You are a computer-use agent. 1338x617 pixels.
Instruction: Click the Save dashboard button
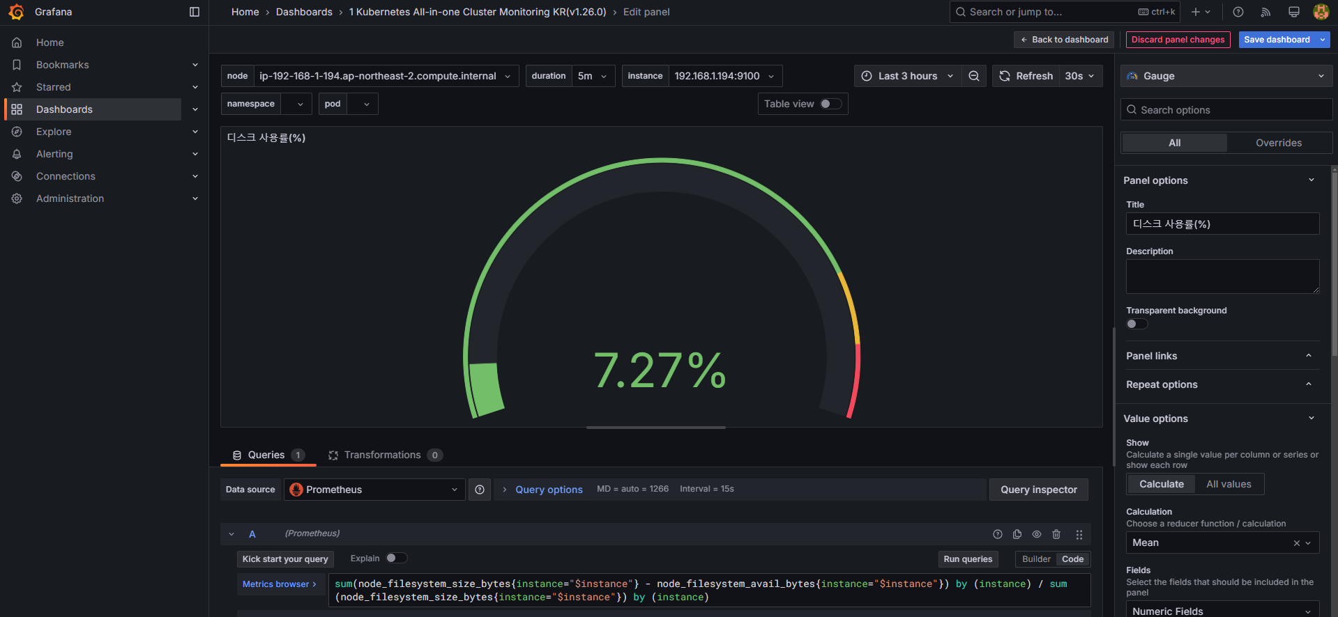pos(1277,40)
